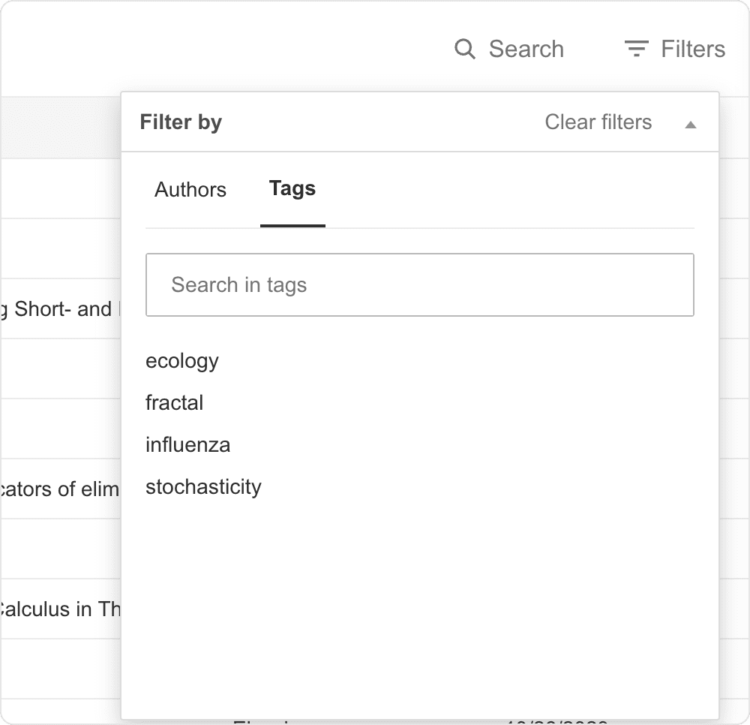Click the Search in tags input field
This screenshot has height=725, width=750.
(x=420, y=285)
